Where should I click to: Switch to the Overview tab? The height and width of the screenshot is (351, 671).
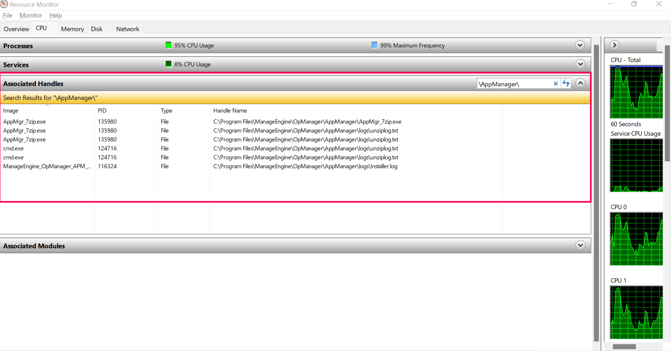[16, 29]
